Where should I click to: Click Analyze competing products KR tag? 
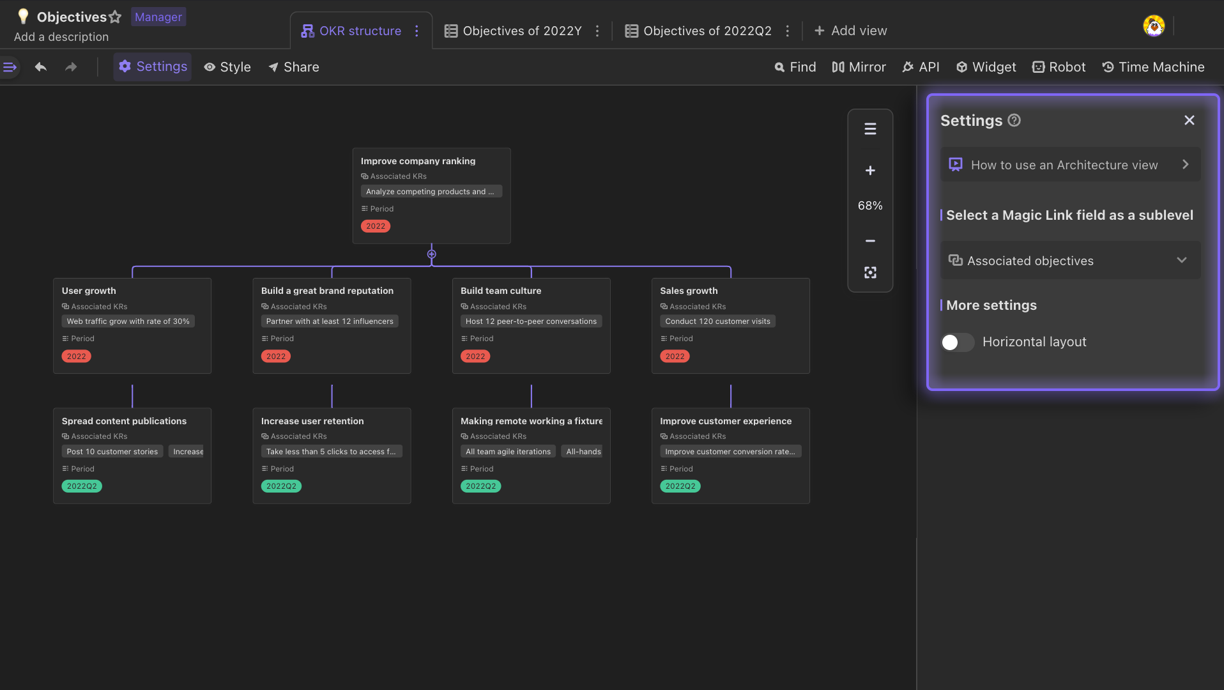click(431, 192)
